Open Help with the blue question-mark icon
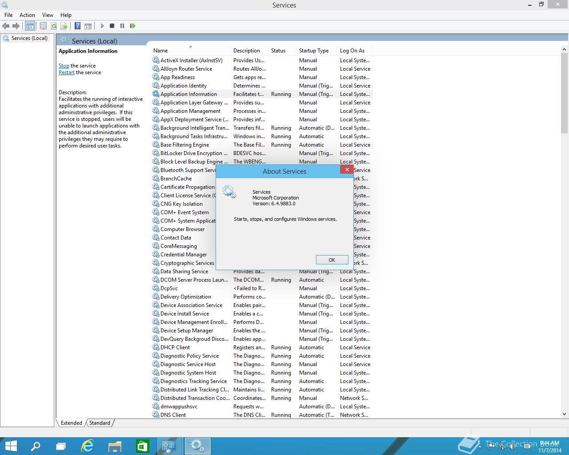Image resolution: width=569 pixels, height=455 pixels. pyautogui.click(x=78, y=26)
